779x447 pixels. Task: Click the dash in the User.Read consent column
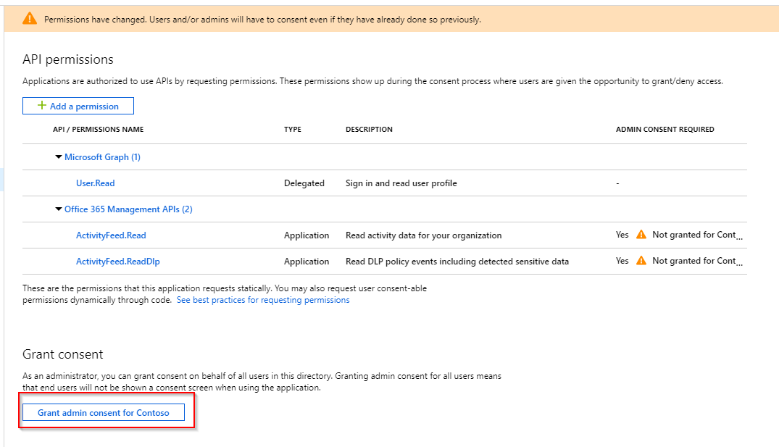click(x=617, y=183)
